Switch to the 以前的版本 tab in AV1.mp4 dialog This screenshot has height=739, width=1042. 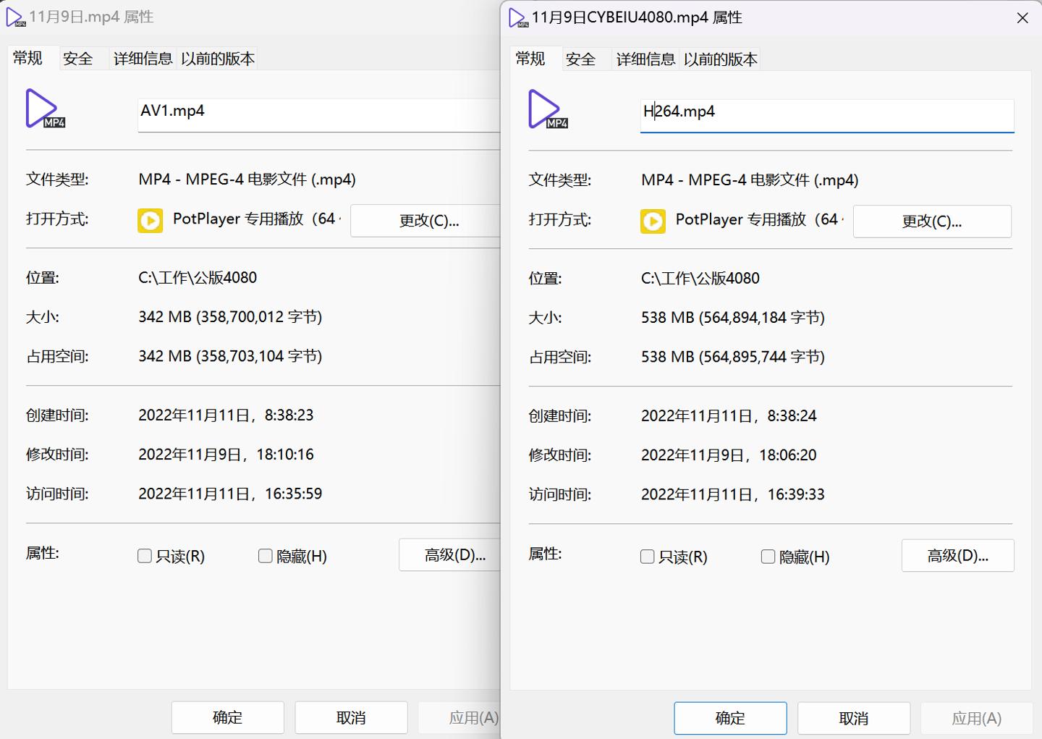pos(217,59)
